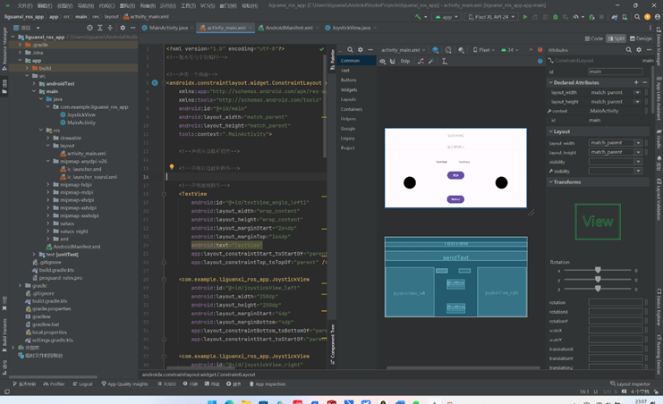The image size is (663, 404).
Task: Open the Profiler tool window
Action: coord(54,384)
